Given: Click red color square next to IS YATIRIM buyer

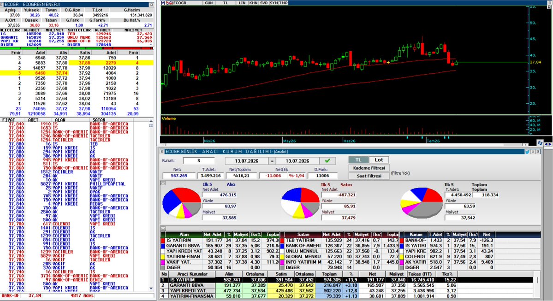Looking at the screenshot, I should point(163,240).
